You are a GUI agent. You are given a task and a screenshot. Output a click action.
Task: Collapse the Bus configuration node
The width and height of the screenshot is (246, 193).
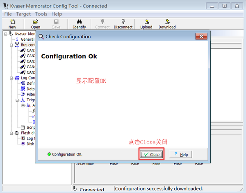pyautogui.click(x=11, y=45)
